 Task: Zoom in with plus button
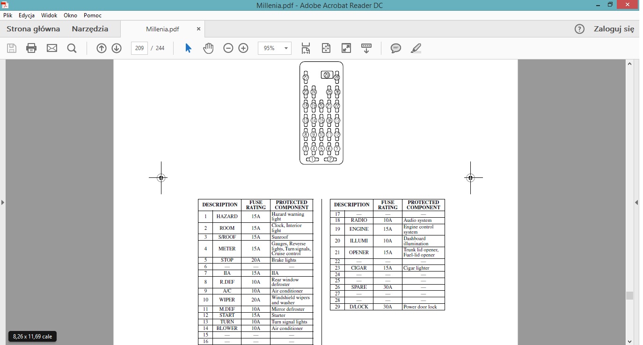coord(243,48)
